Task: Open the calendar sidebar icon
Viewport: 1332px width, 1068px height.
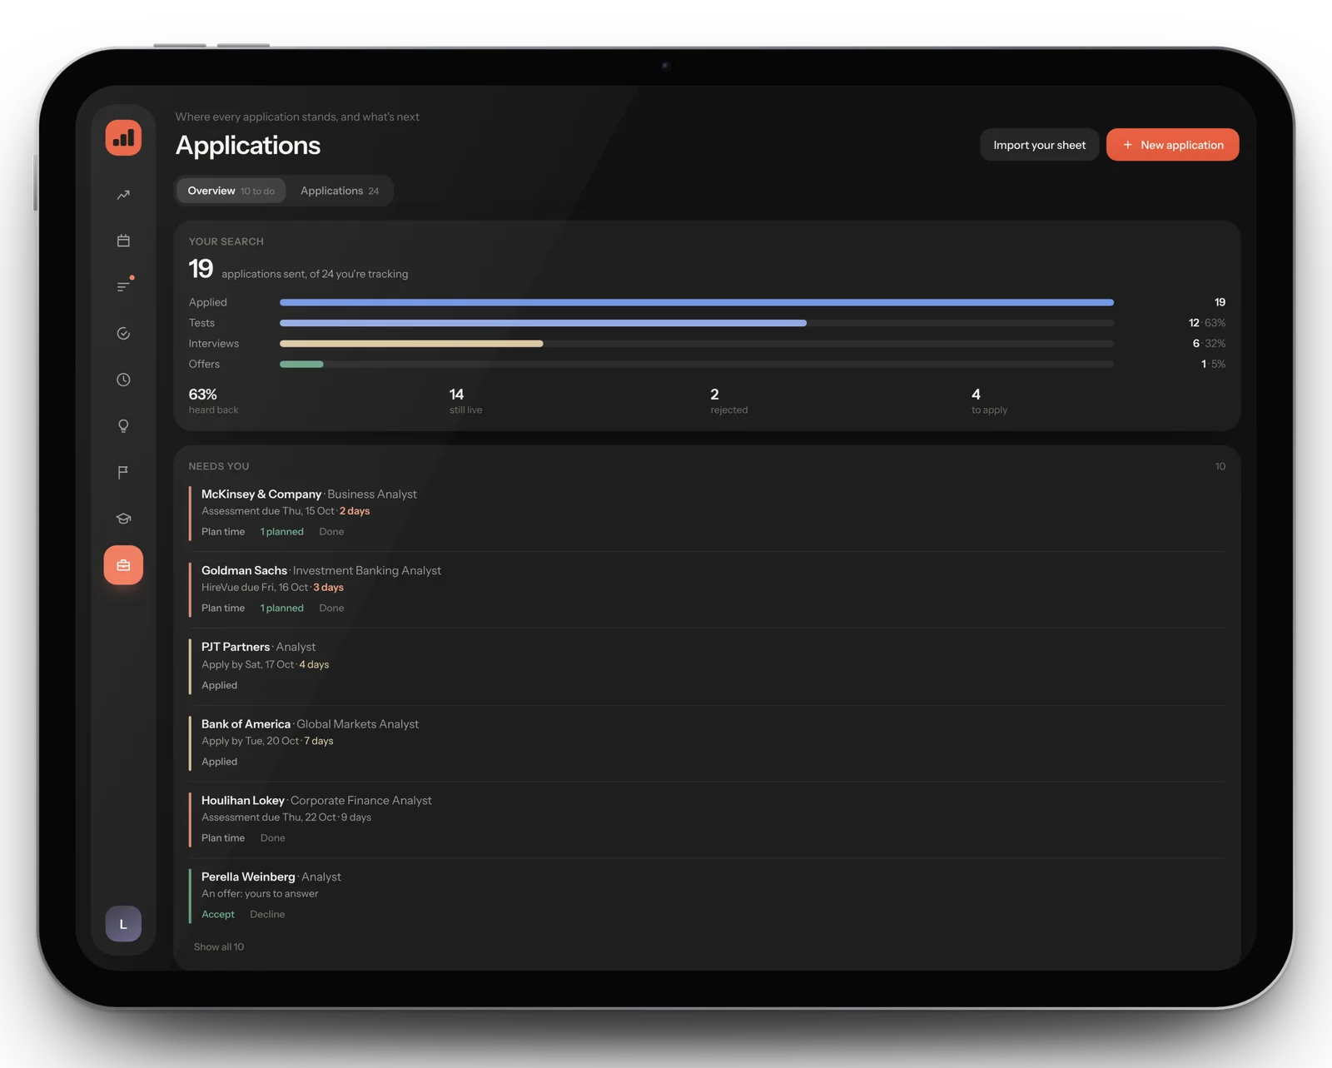Action: click(123, 241)
